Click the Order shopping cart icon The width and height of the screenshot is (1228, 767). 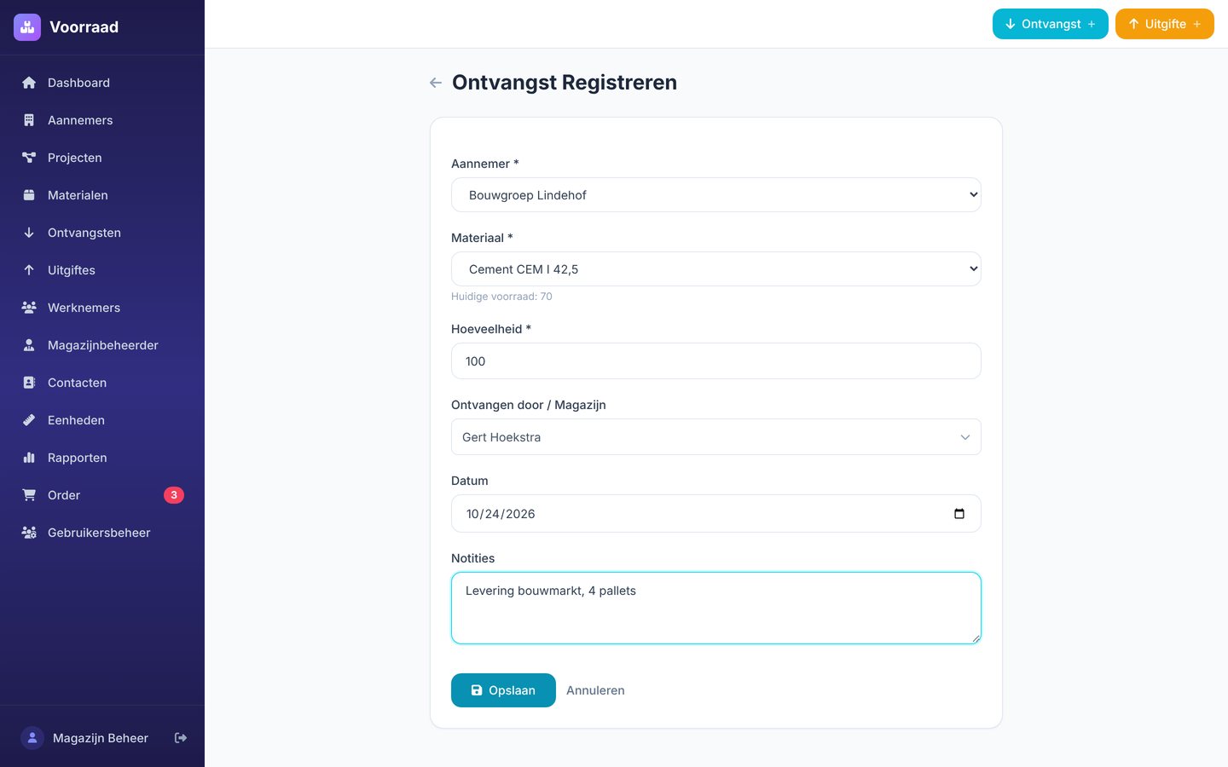click(x=29, y=495)
